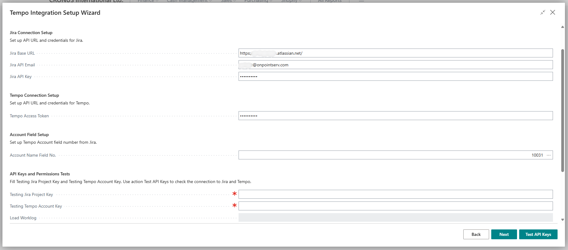
Task: Close the Tempo Integration Setup Wizard
Action: [553, 12]
